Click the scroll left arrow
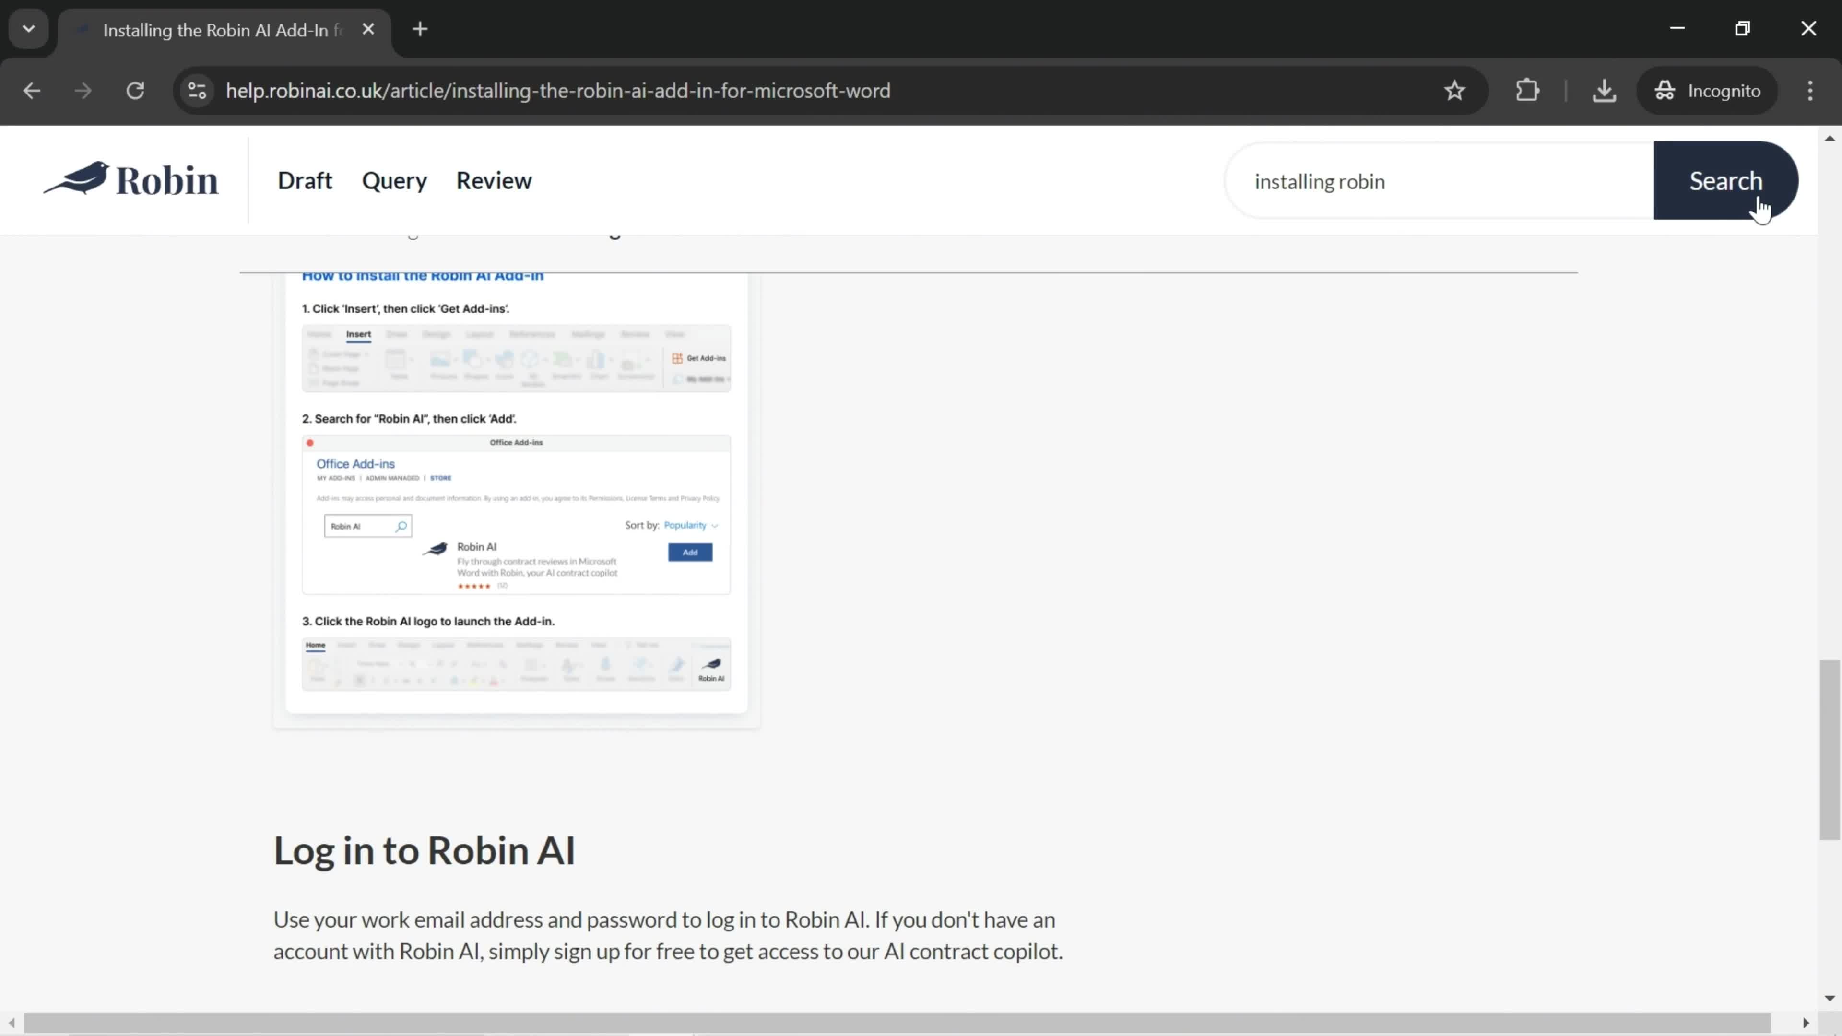This screenshot has height=1036, width=1842. 11,1023
